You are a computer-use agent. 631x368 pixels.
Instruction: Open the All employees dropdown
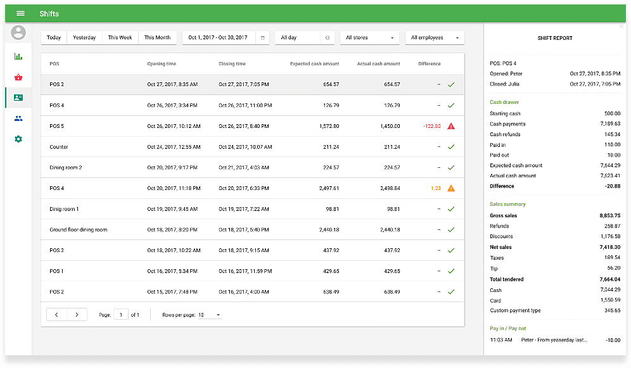434,38
